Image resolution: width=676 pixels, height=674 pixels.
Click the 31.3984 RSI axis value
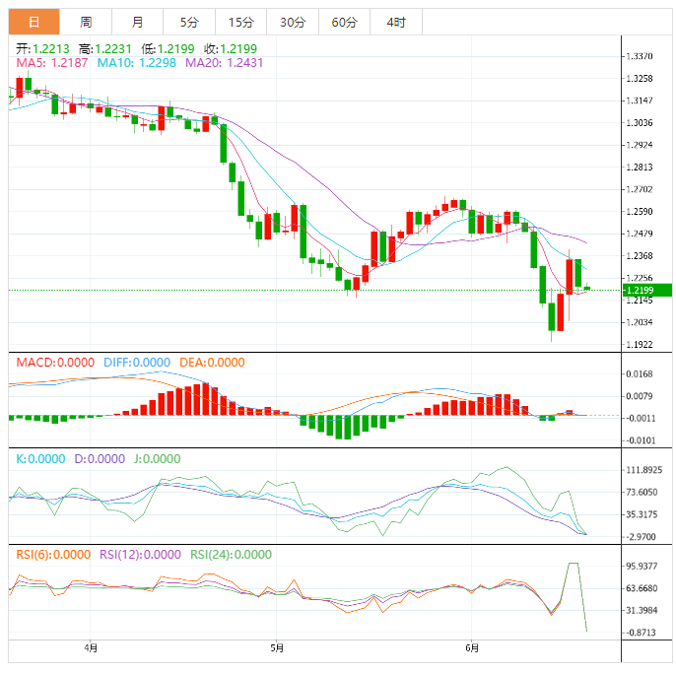click(x=642, y=611)
